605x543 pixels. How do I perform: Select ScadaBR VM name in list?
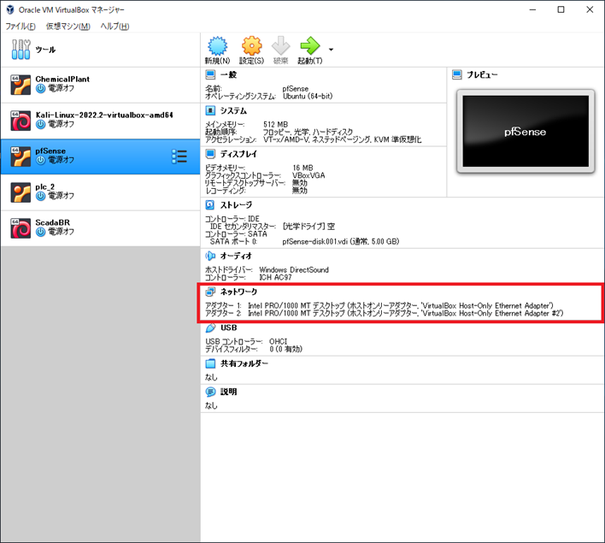coord(53,222)
